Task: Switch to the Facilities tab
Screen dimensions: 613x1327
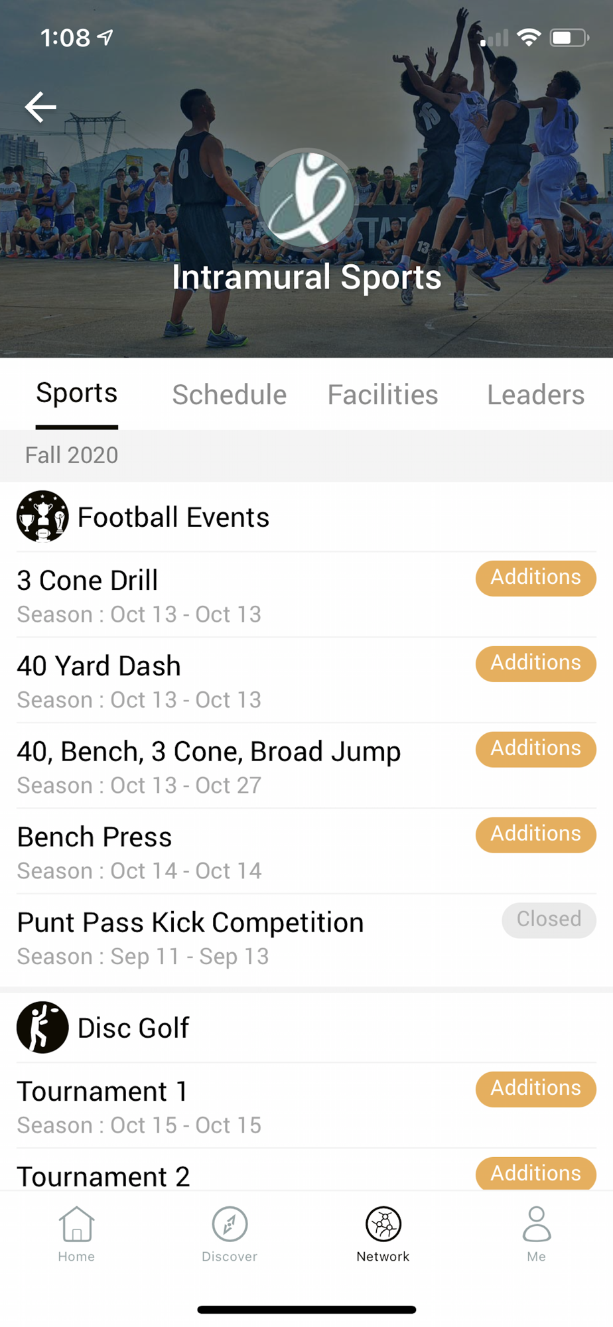Action: pos(383,395)
